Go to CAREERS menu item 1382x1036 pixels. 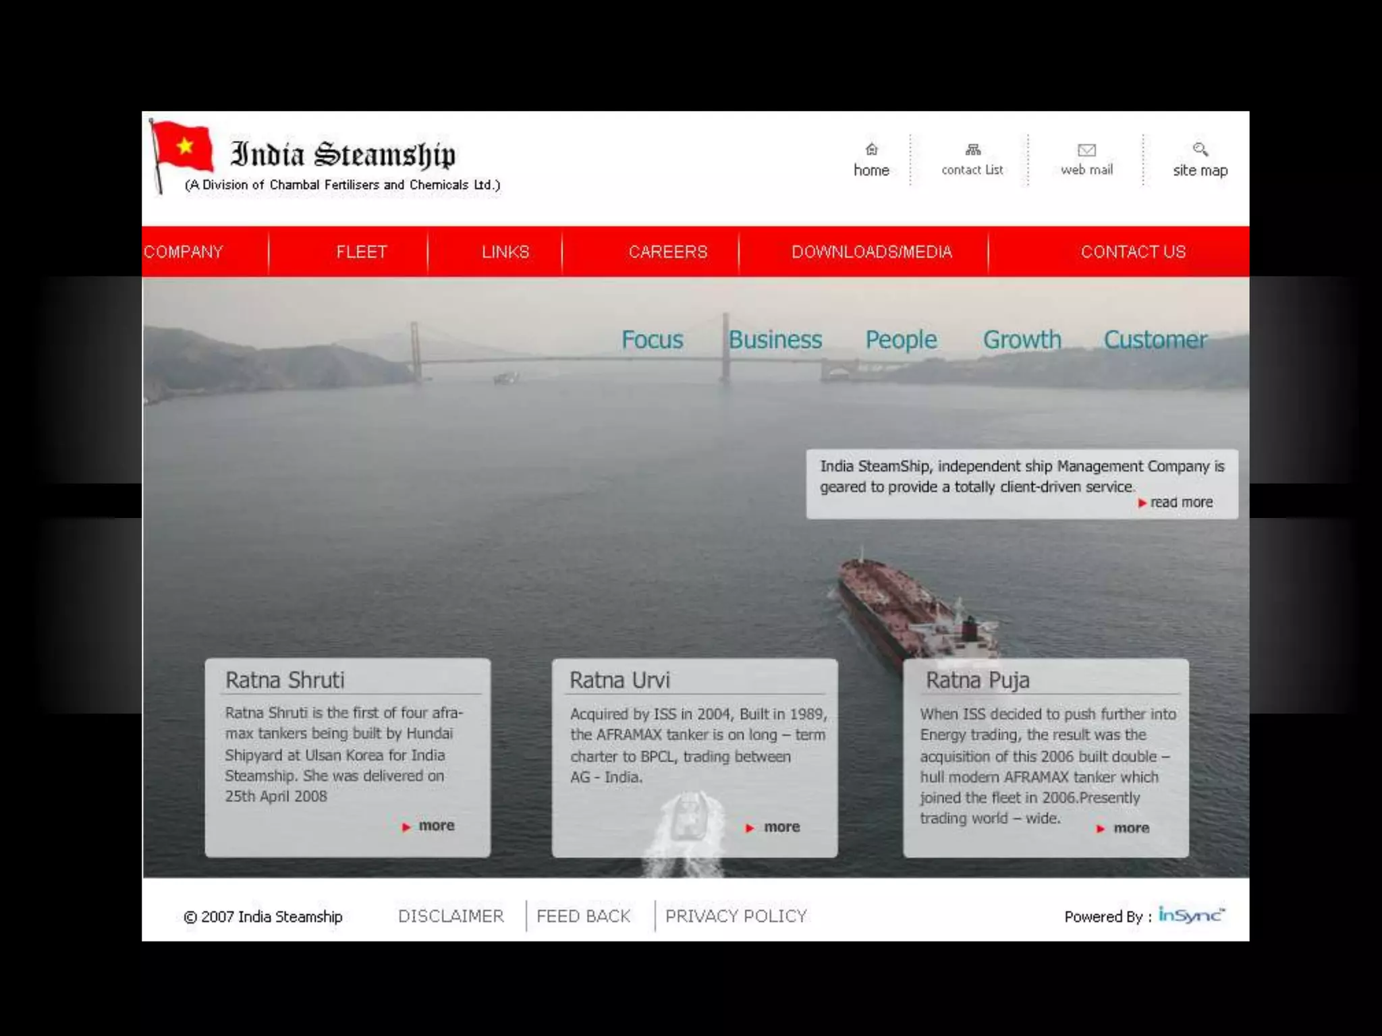[668, 252]
